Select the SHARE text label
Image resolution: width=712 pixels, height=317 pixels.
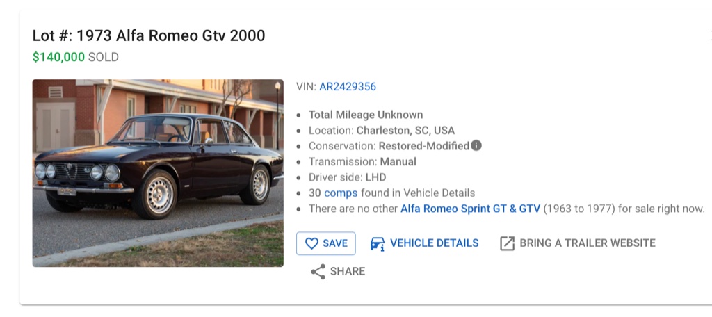coord(348,272)
